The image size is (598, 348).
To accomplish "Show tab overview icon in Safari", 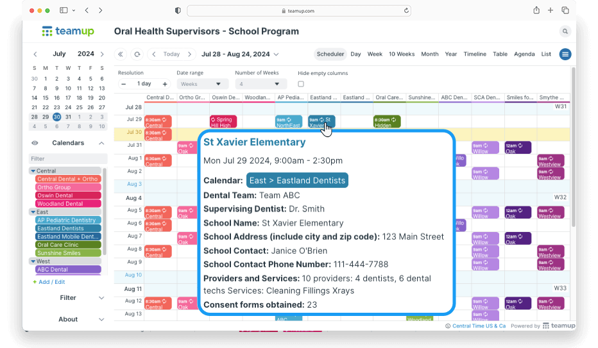I will (x=565, y=10).
